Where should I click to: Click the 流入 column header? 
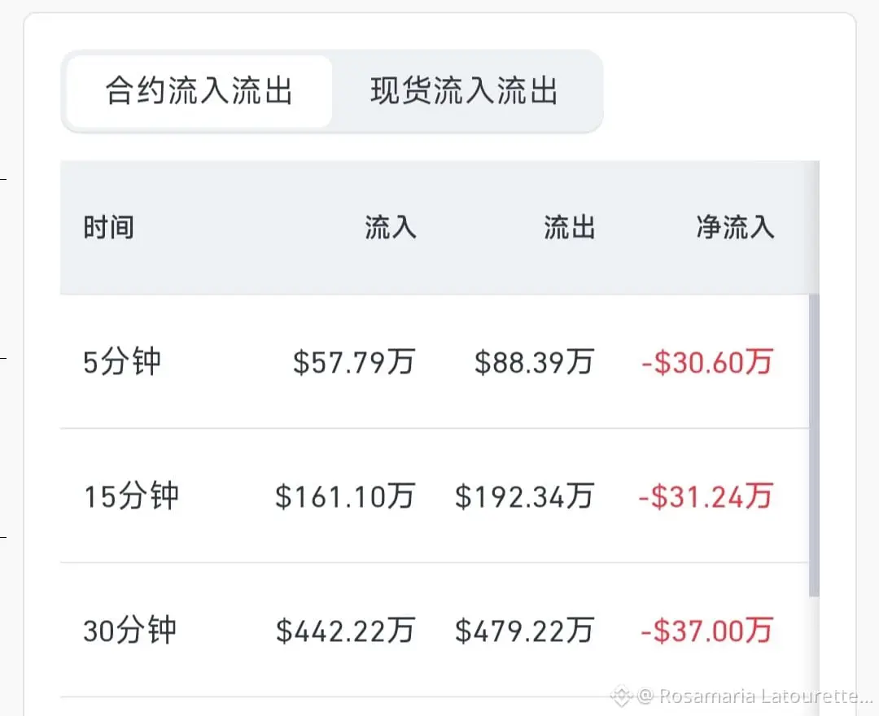pyautogui.click(x=390, y=228)
